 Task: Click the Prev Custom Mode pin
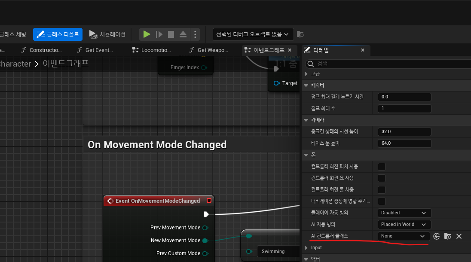tap(205, 253)
